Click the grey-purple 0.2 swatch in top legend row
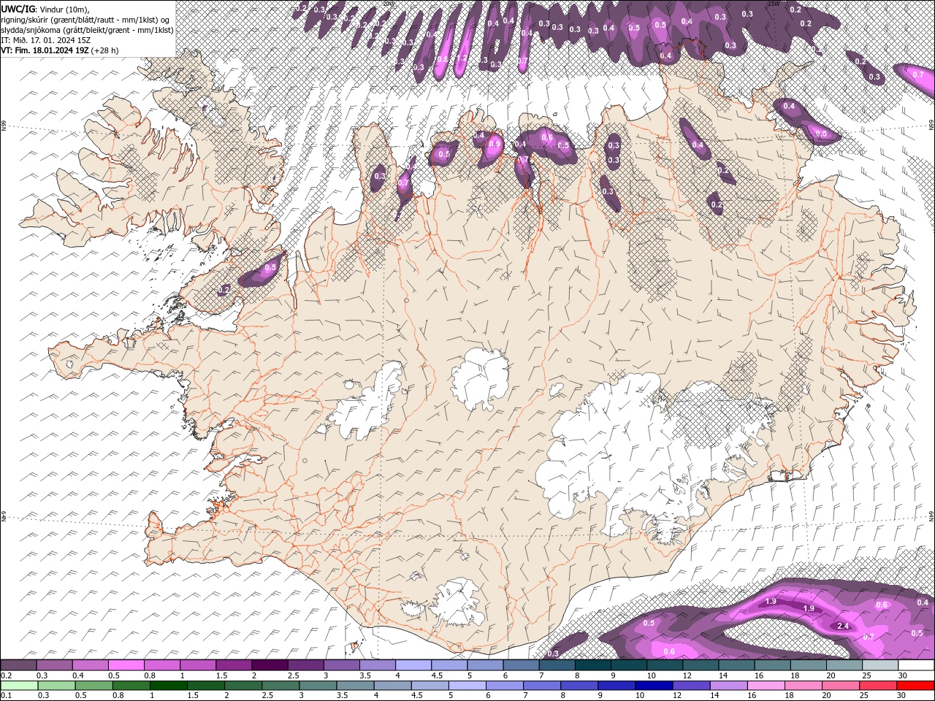Viewport: 935px width, 701px height. pyautogui.click(x=18, y=665)
